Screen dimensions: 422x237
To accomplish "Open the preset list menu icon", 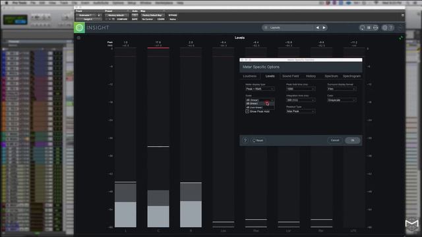I will click(266, 28).
